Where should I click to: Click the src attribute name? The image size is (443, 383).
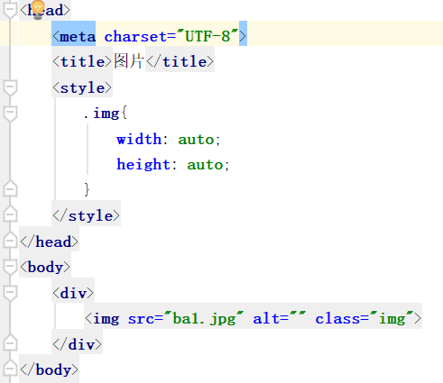pos(142,319)
